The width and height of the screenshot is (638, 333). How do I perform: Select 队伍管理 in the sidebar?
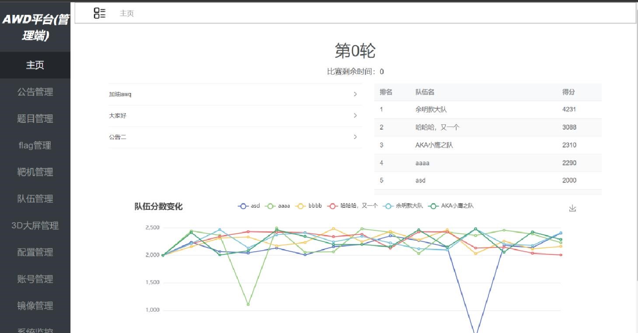(35, 199)
